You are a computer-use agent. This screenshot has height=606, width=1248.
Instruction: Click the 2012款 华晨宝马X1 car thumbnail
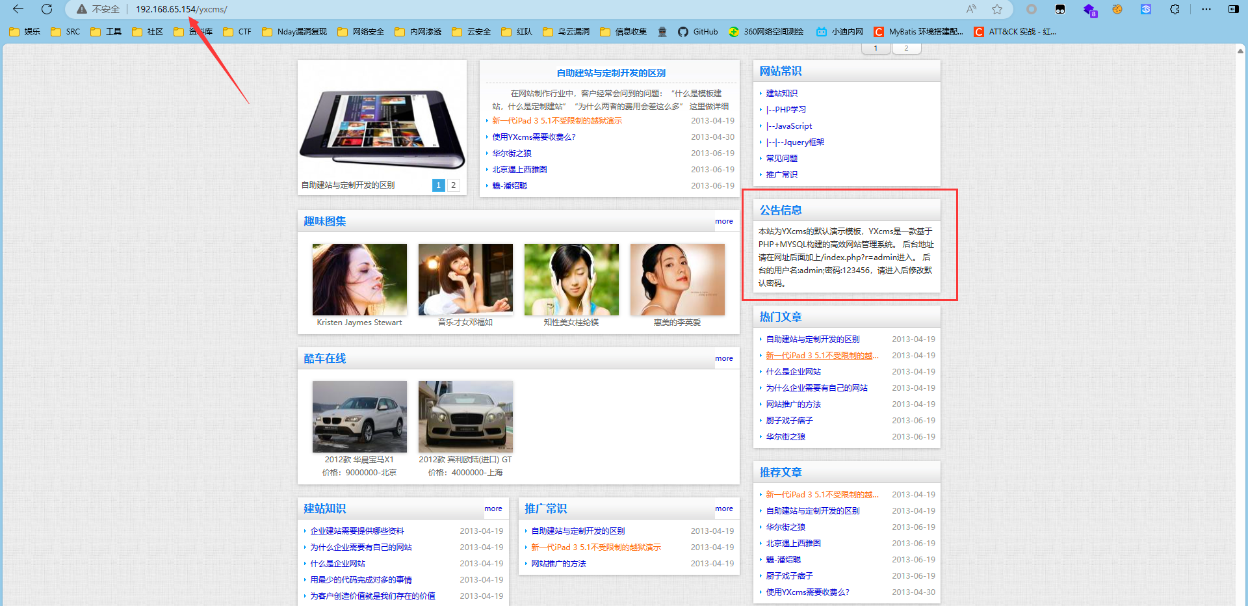(359, 417)
